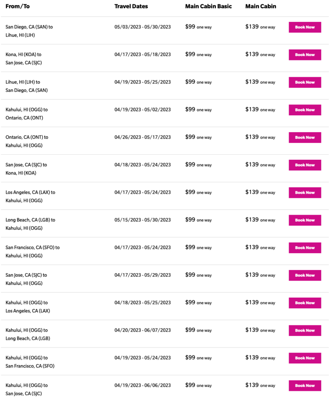The width and height of the screenshot is (332, 399).
Task: Book Kahului to Ontario flight
Action: (x=305, y=110)
